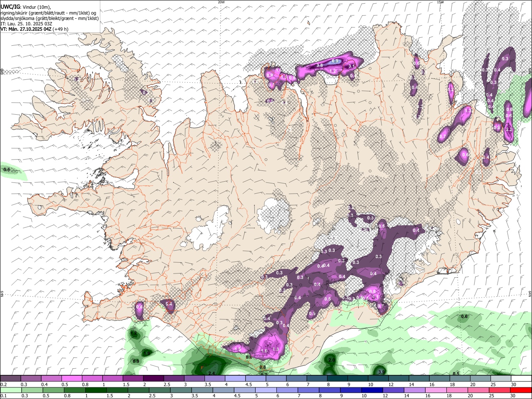
Task: Click the 2.0 rain value off south coast
Action: 332,360
